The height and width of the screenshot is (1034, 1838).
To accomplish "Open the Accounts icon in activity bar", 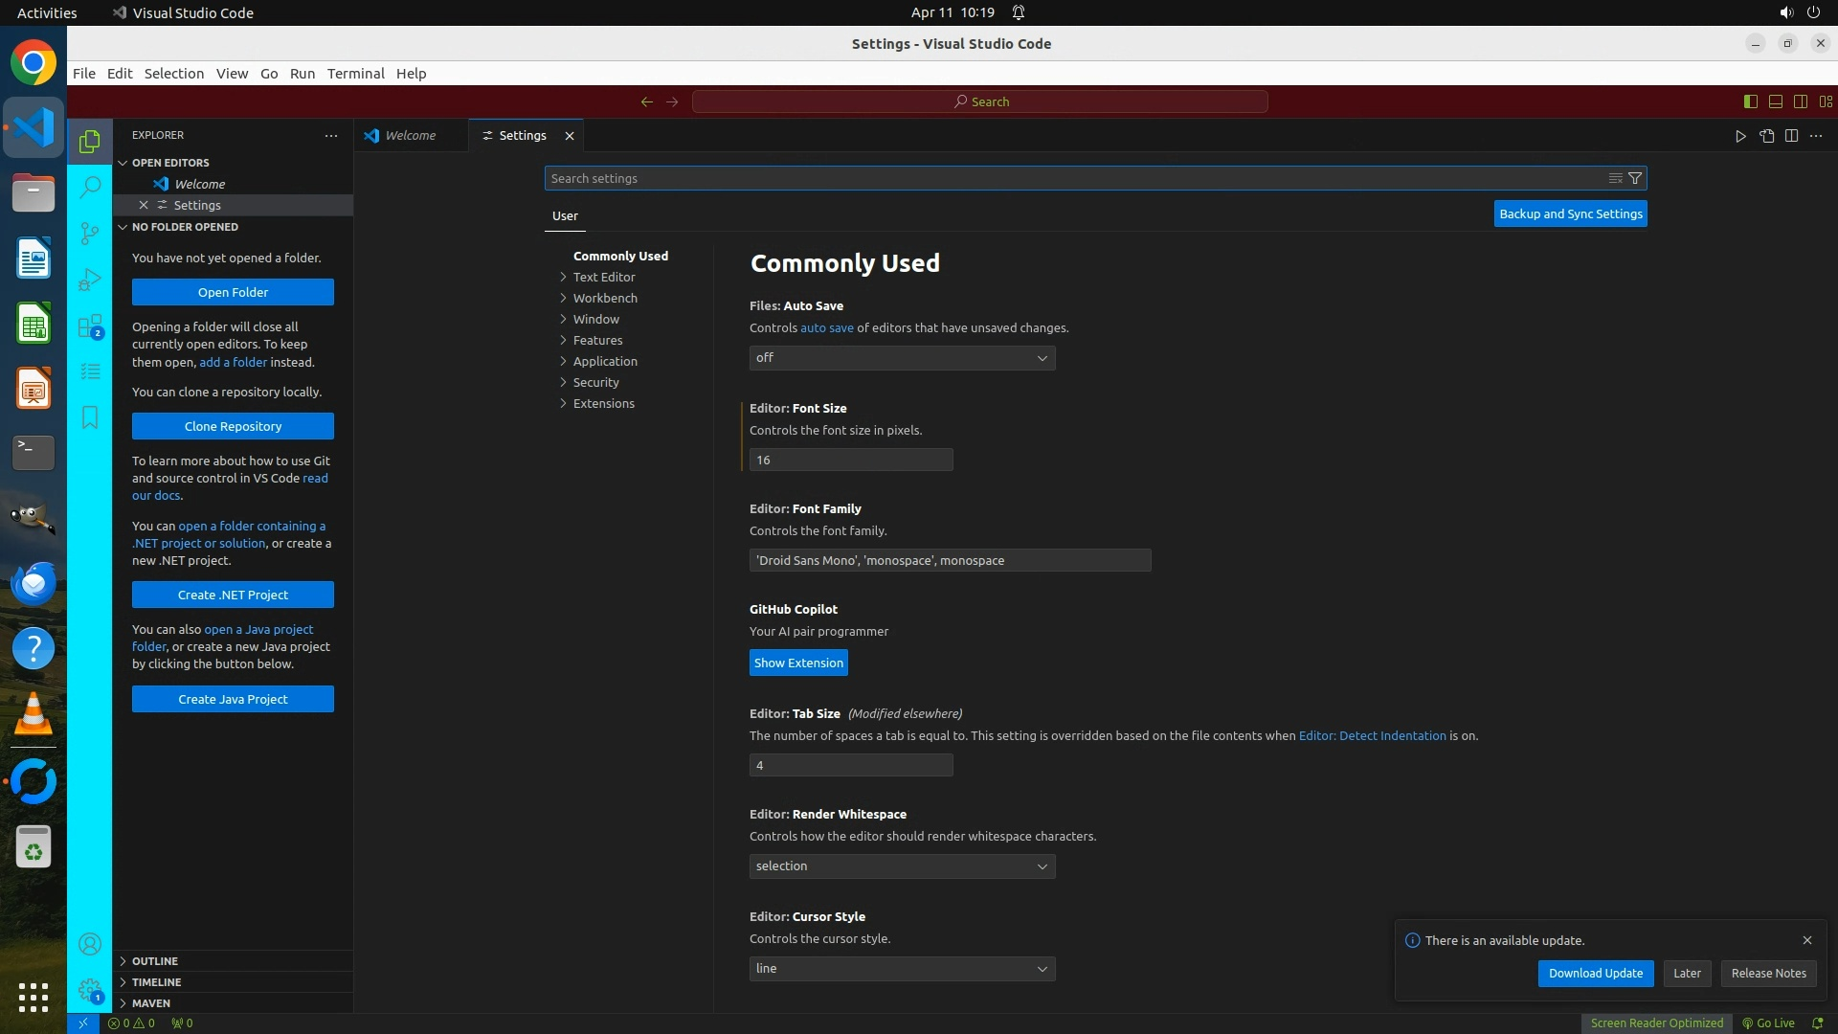I will 90,945.
